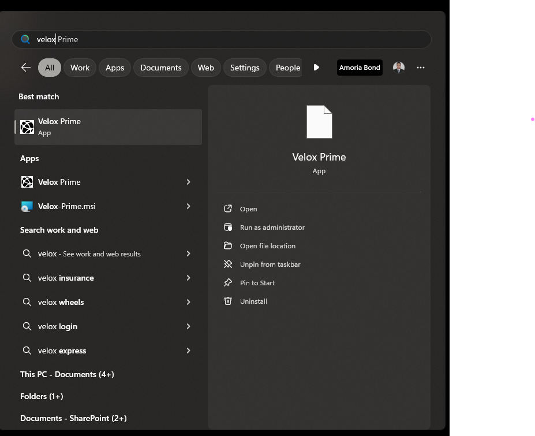This screenshot has height=436, width=535.
Task: Open the three-dots more options menu
Action: click(x=420, y=68)
